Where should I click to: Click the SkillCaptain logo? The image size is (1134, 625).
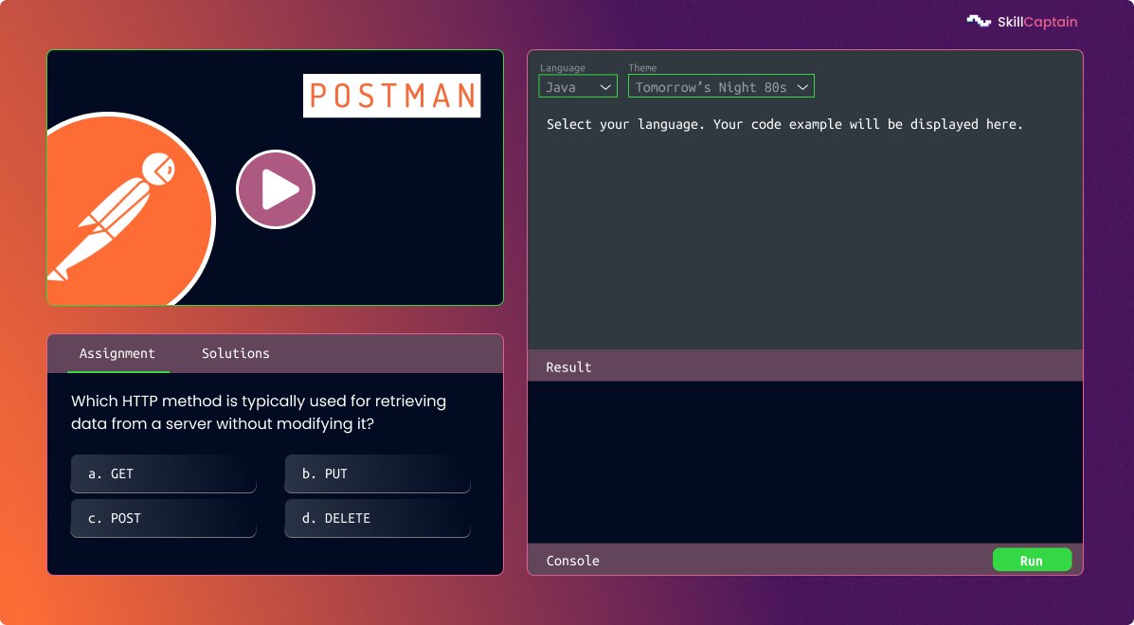(1022, 22)
